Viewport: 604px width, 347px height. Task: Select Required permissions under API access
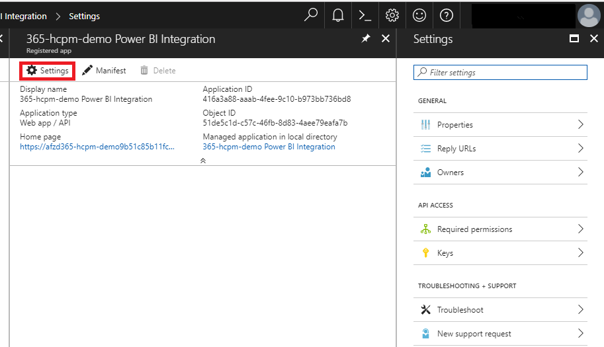(x=501, y=229)
